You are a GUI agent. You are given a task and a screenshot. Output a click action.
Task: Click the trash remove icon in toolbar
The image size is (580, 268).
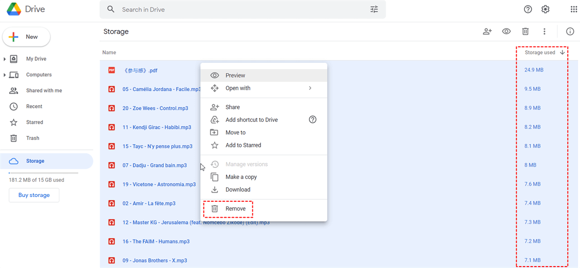(525, 31)
